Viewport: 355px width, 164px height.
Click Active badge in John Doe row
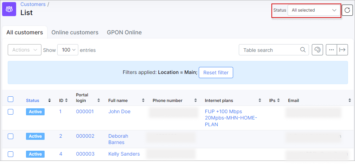(35, 112)
